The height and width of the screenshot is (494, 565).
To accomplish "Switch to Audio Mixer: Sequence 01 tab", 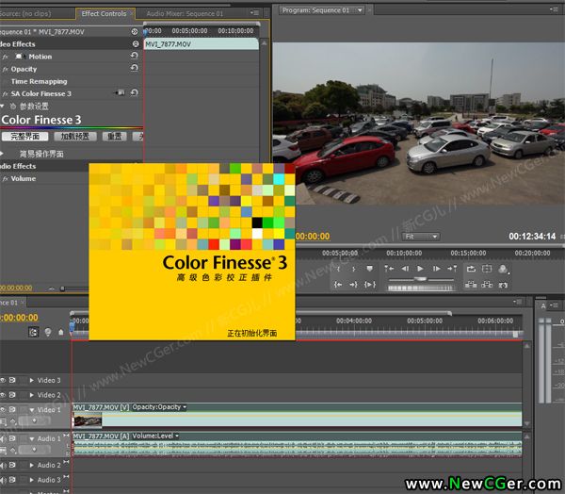I will (x=185, y=14).
